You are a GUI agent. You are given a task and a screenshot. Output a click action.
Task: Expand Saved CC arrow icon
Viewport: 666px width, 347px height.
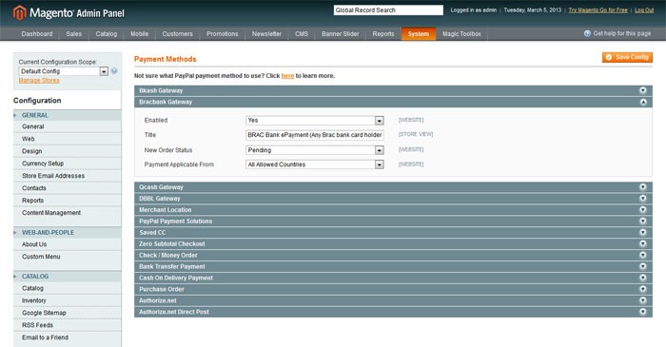[x=642, y=233]
